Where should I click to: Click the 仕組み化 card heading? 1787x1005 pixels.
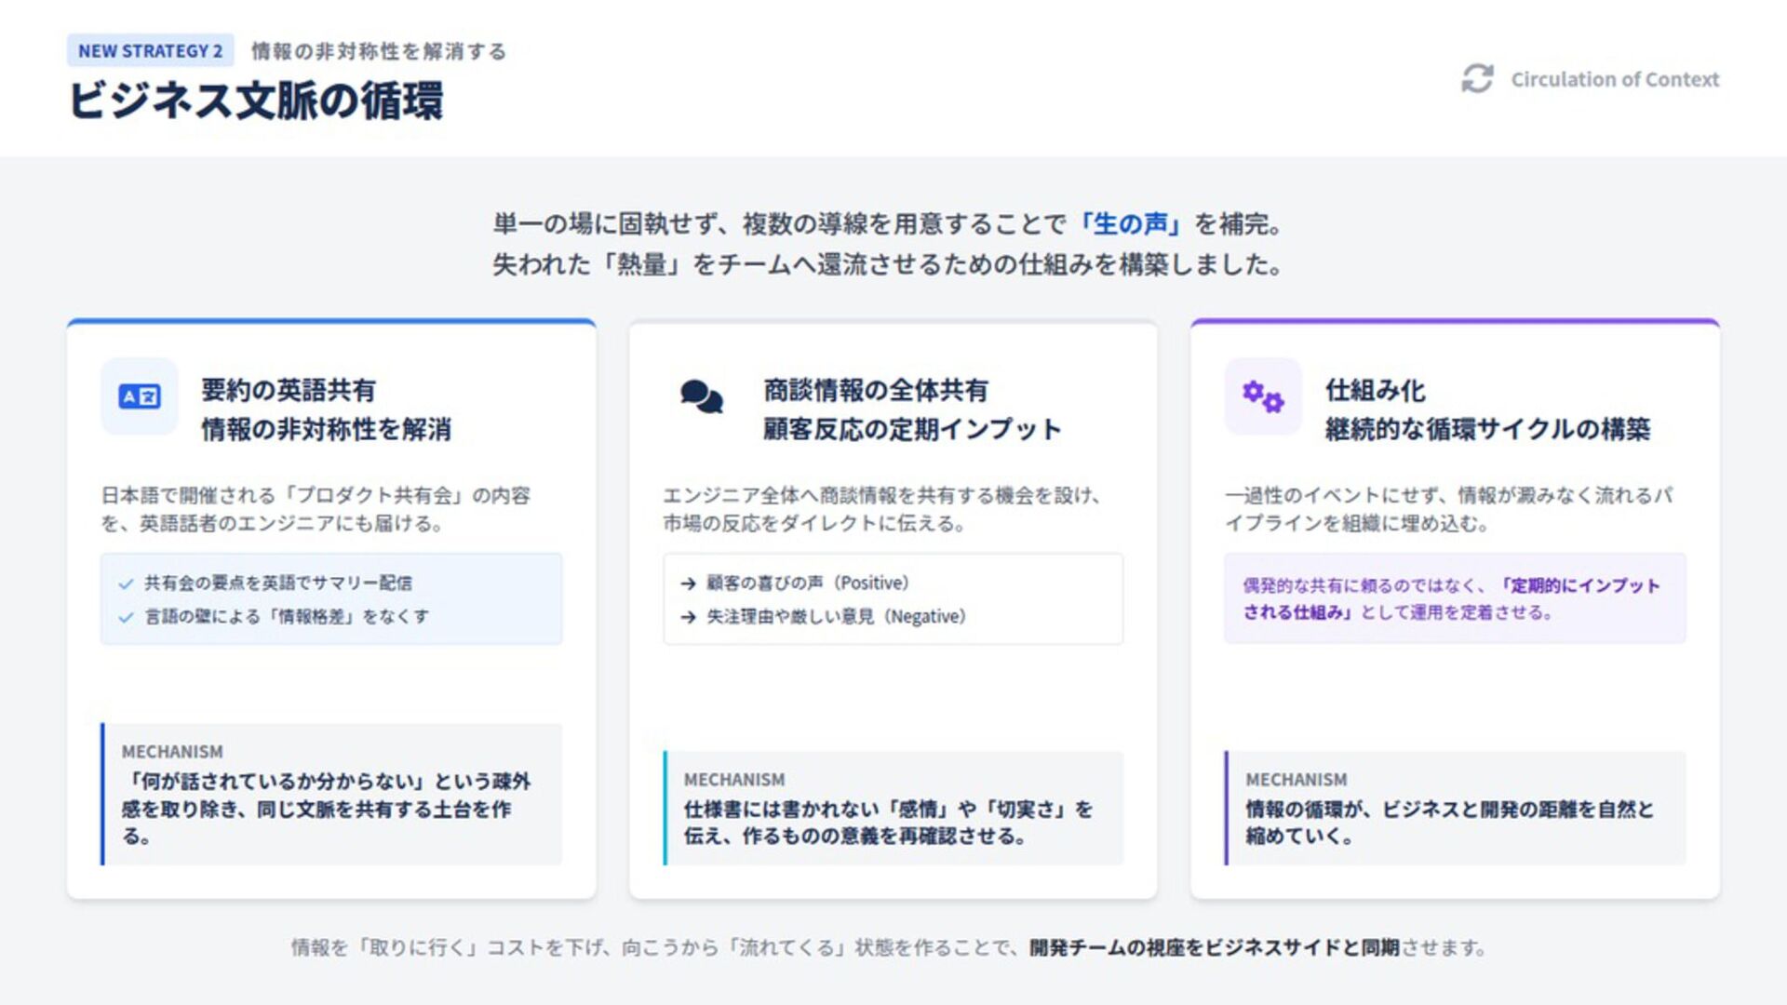click(x=1375, y=390)
